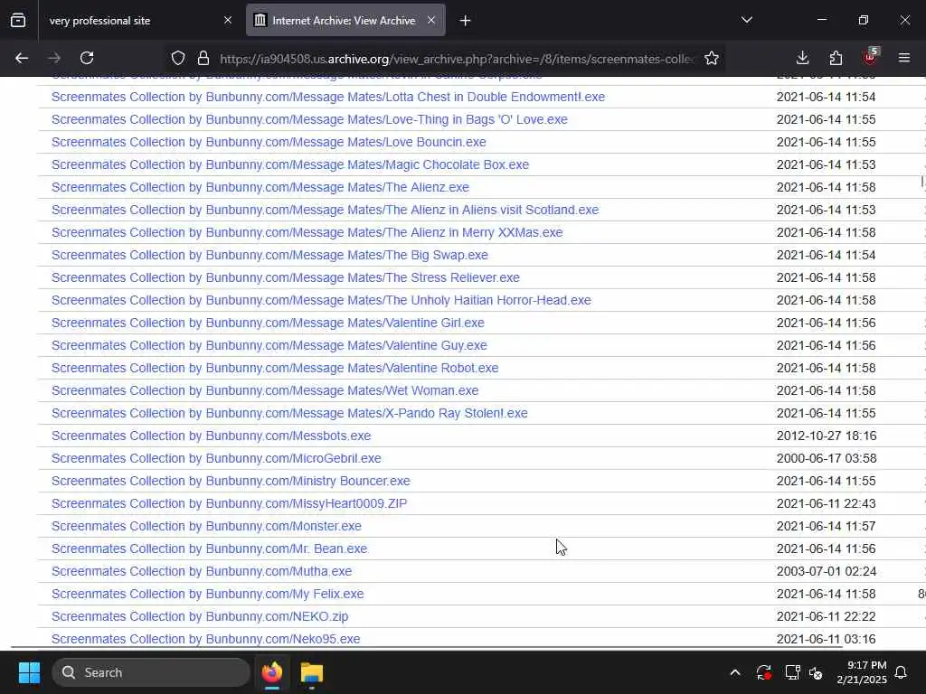The height and width of the screenshot is (694, 926).
Task: Download NEKO.zip
Action: pyautogui.click(x=200, y=616)
